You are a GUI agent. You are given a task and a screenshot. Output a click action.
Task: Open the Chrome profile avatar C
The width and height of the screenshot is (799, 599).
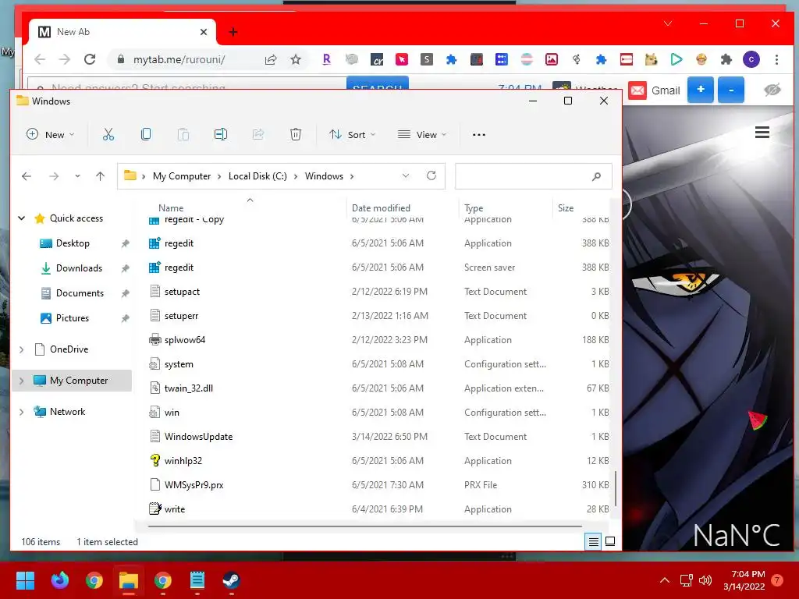[x=751, y=59]
